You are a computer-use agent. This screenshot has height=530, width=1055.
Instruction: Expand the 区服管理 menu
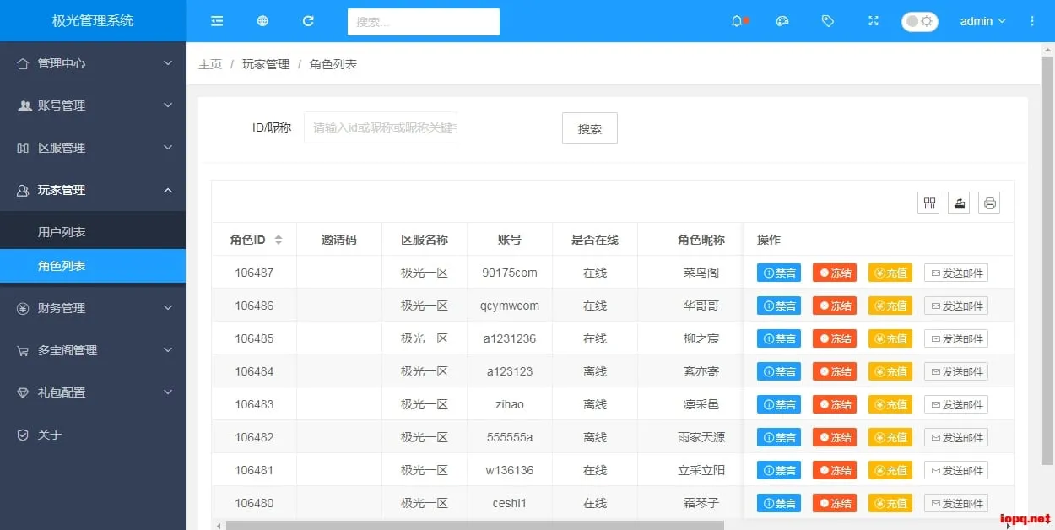pos(93,148)
